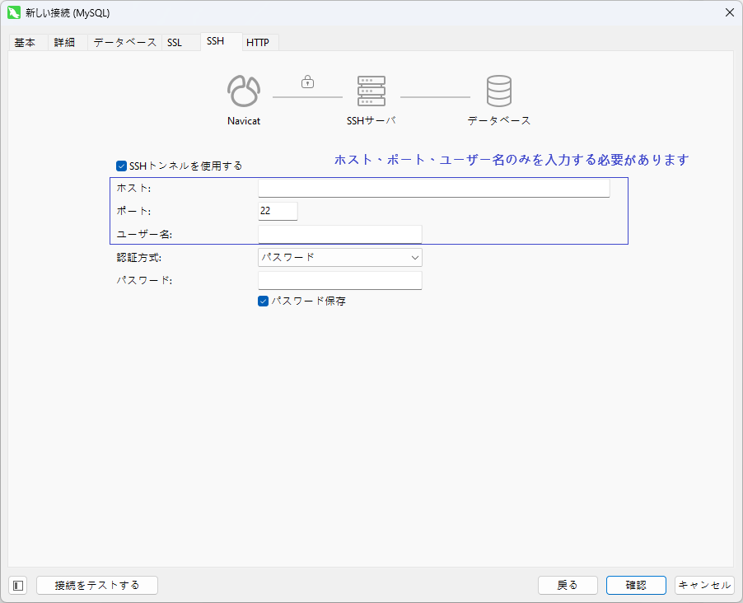
Task: Click the Navicat app icon in the title bar
Action: (14, 13)
